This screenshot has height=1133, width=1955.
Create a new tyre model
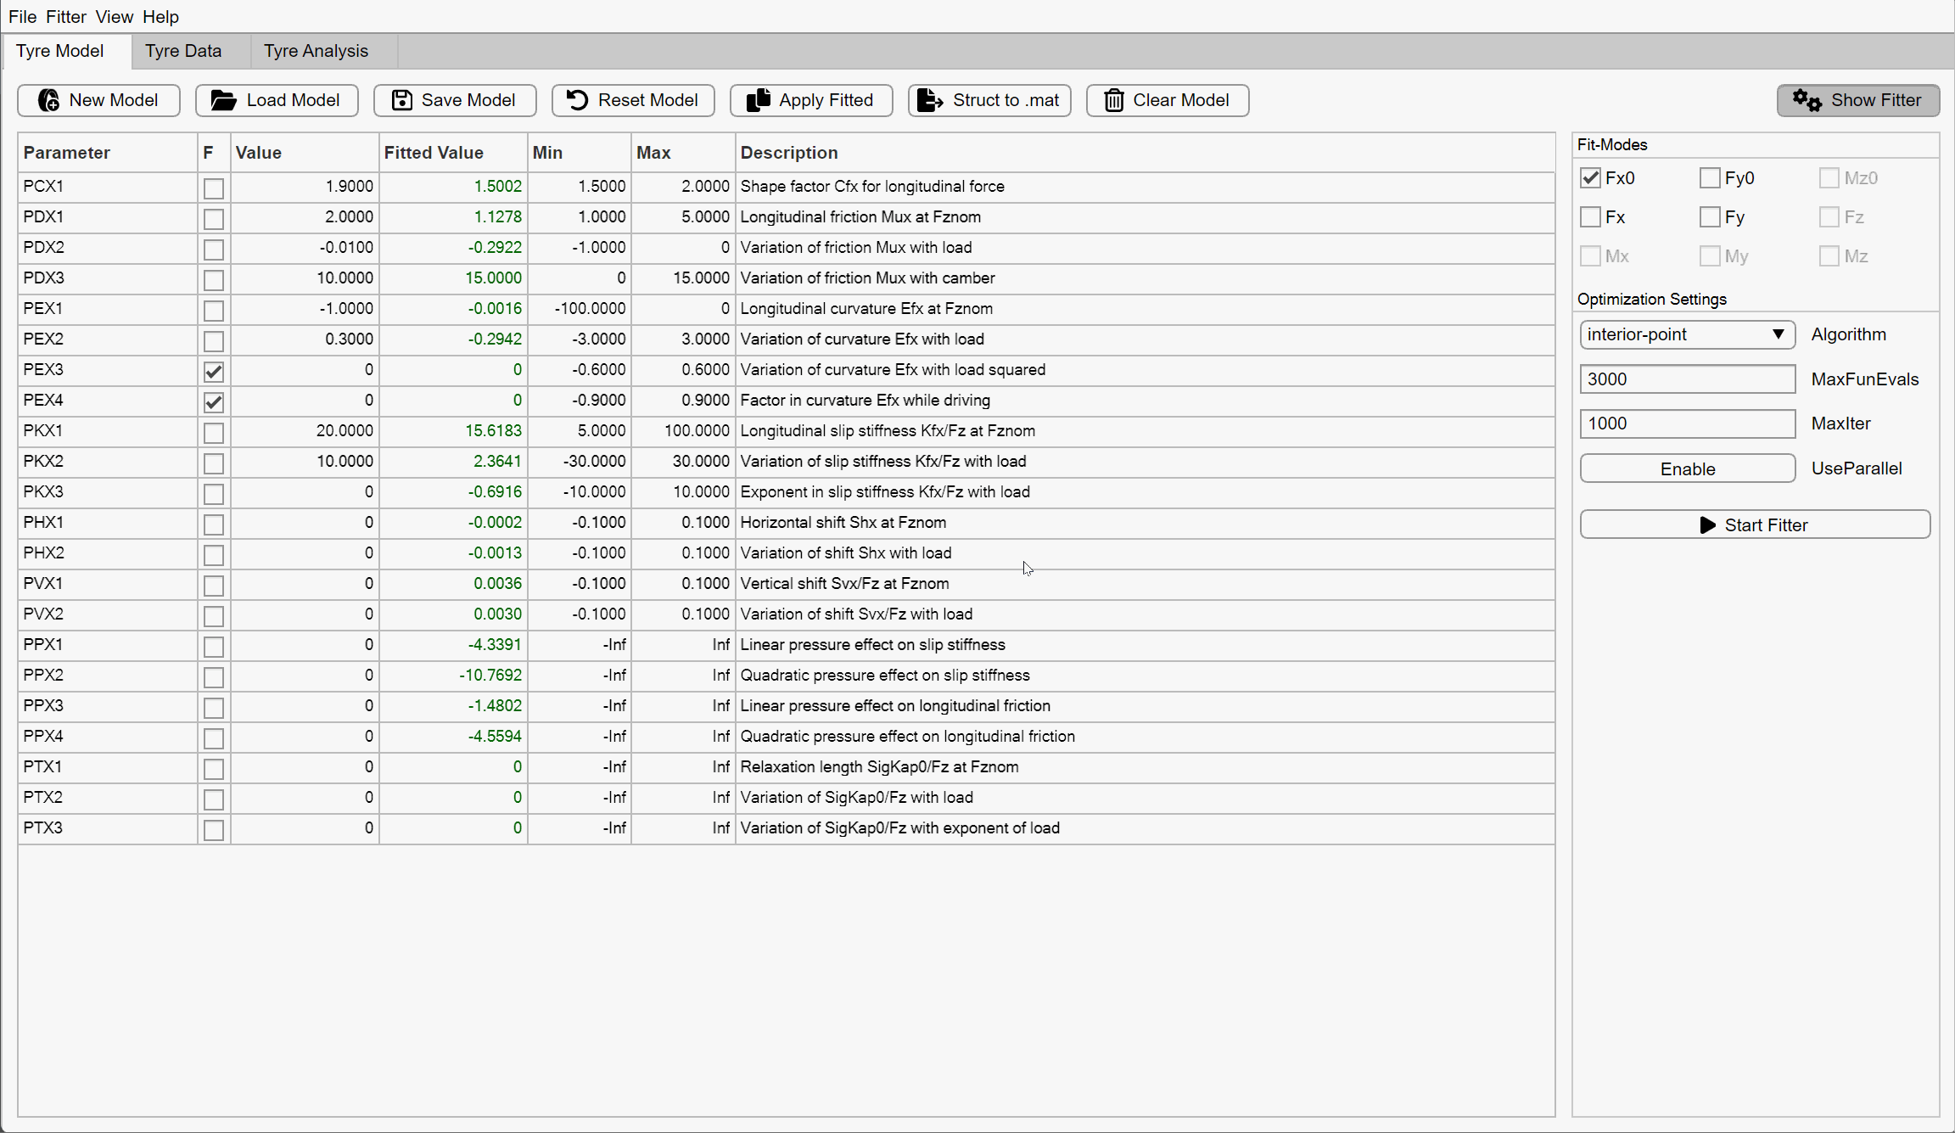click(x=98, y=100)
